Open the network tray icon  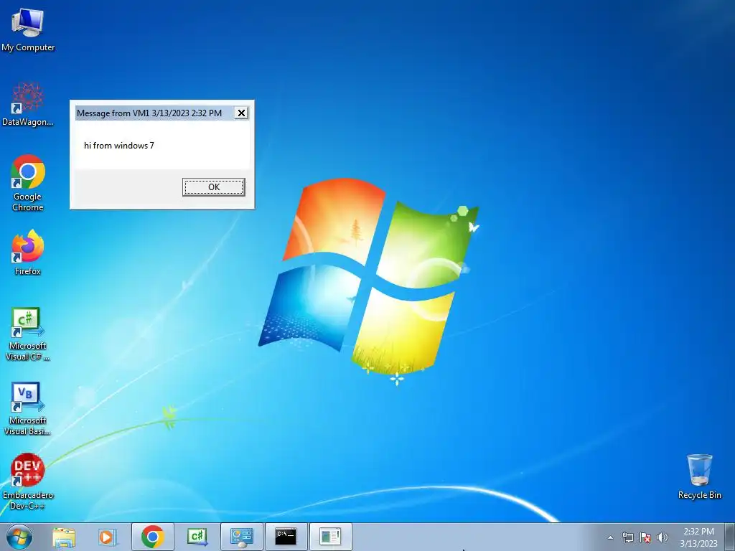coord(627,537)
